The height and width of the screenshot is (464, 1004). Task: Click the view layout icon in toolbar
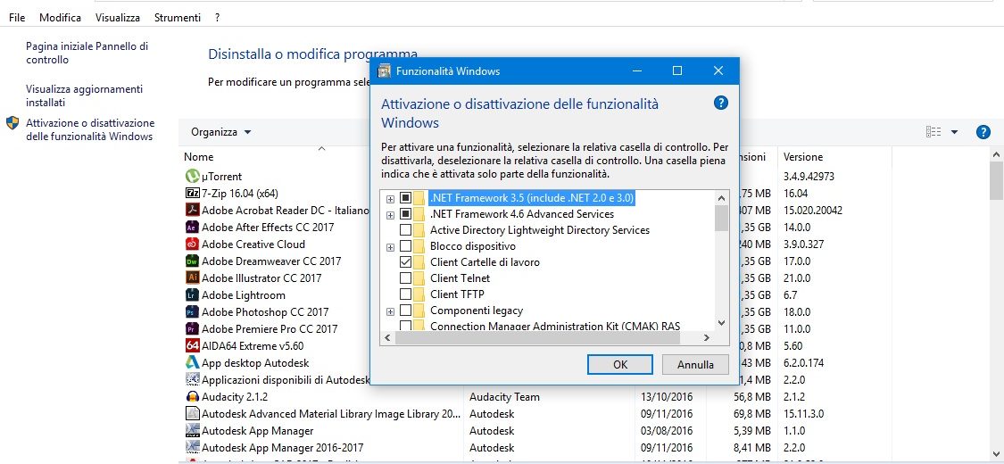coord(933,132)
